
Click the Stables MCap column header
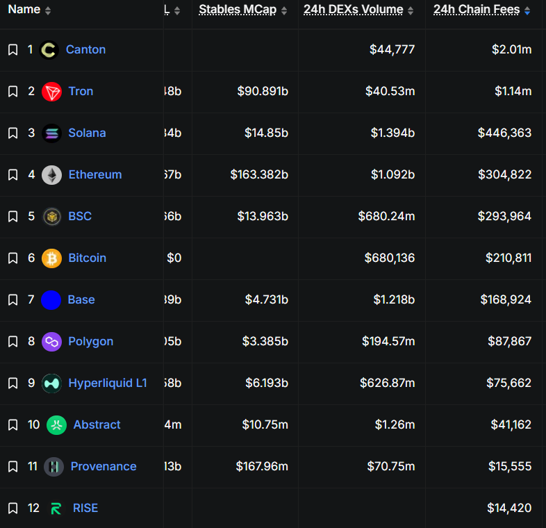(238, 10)
